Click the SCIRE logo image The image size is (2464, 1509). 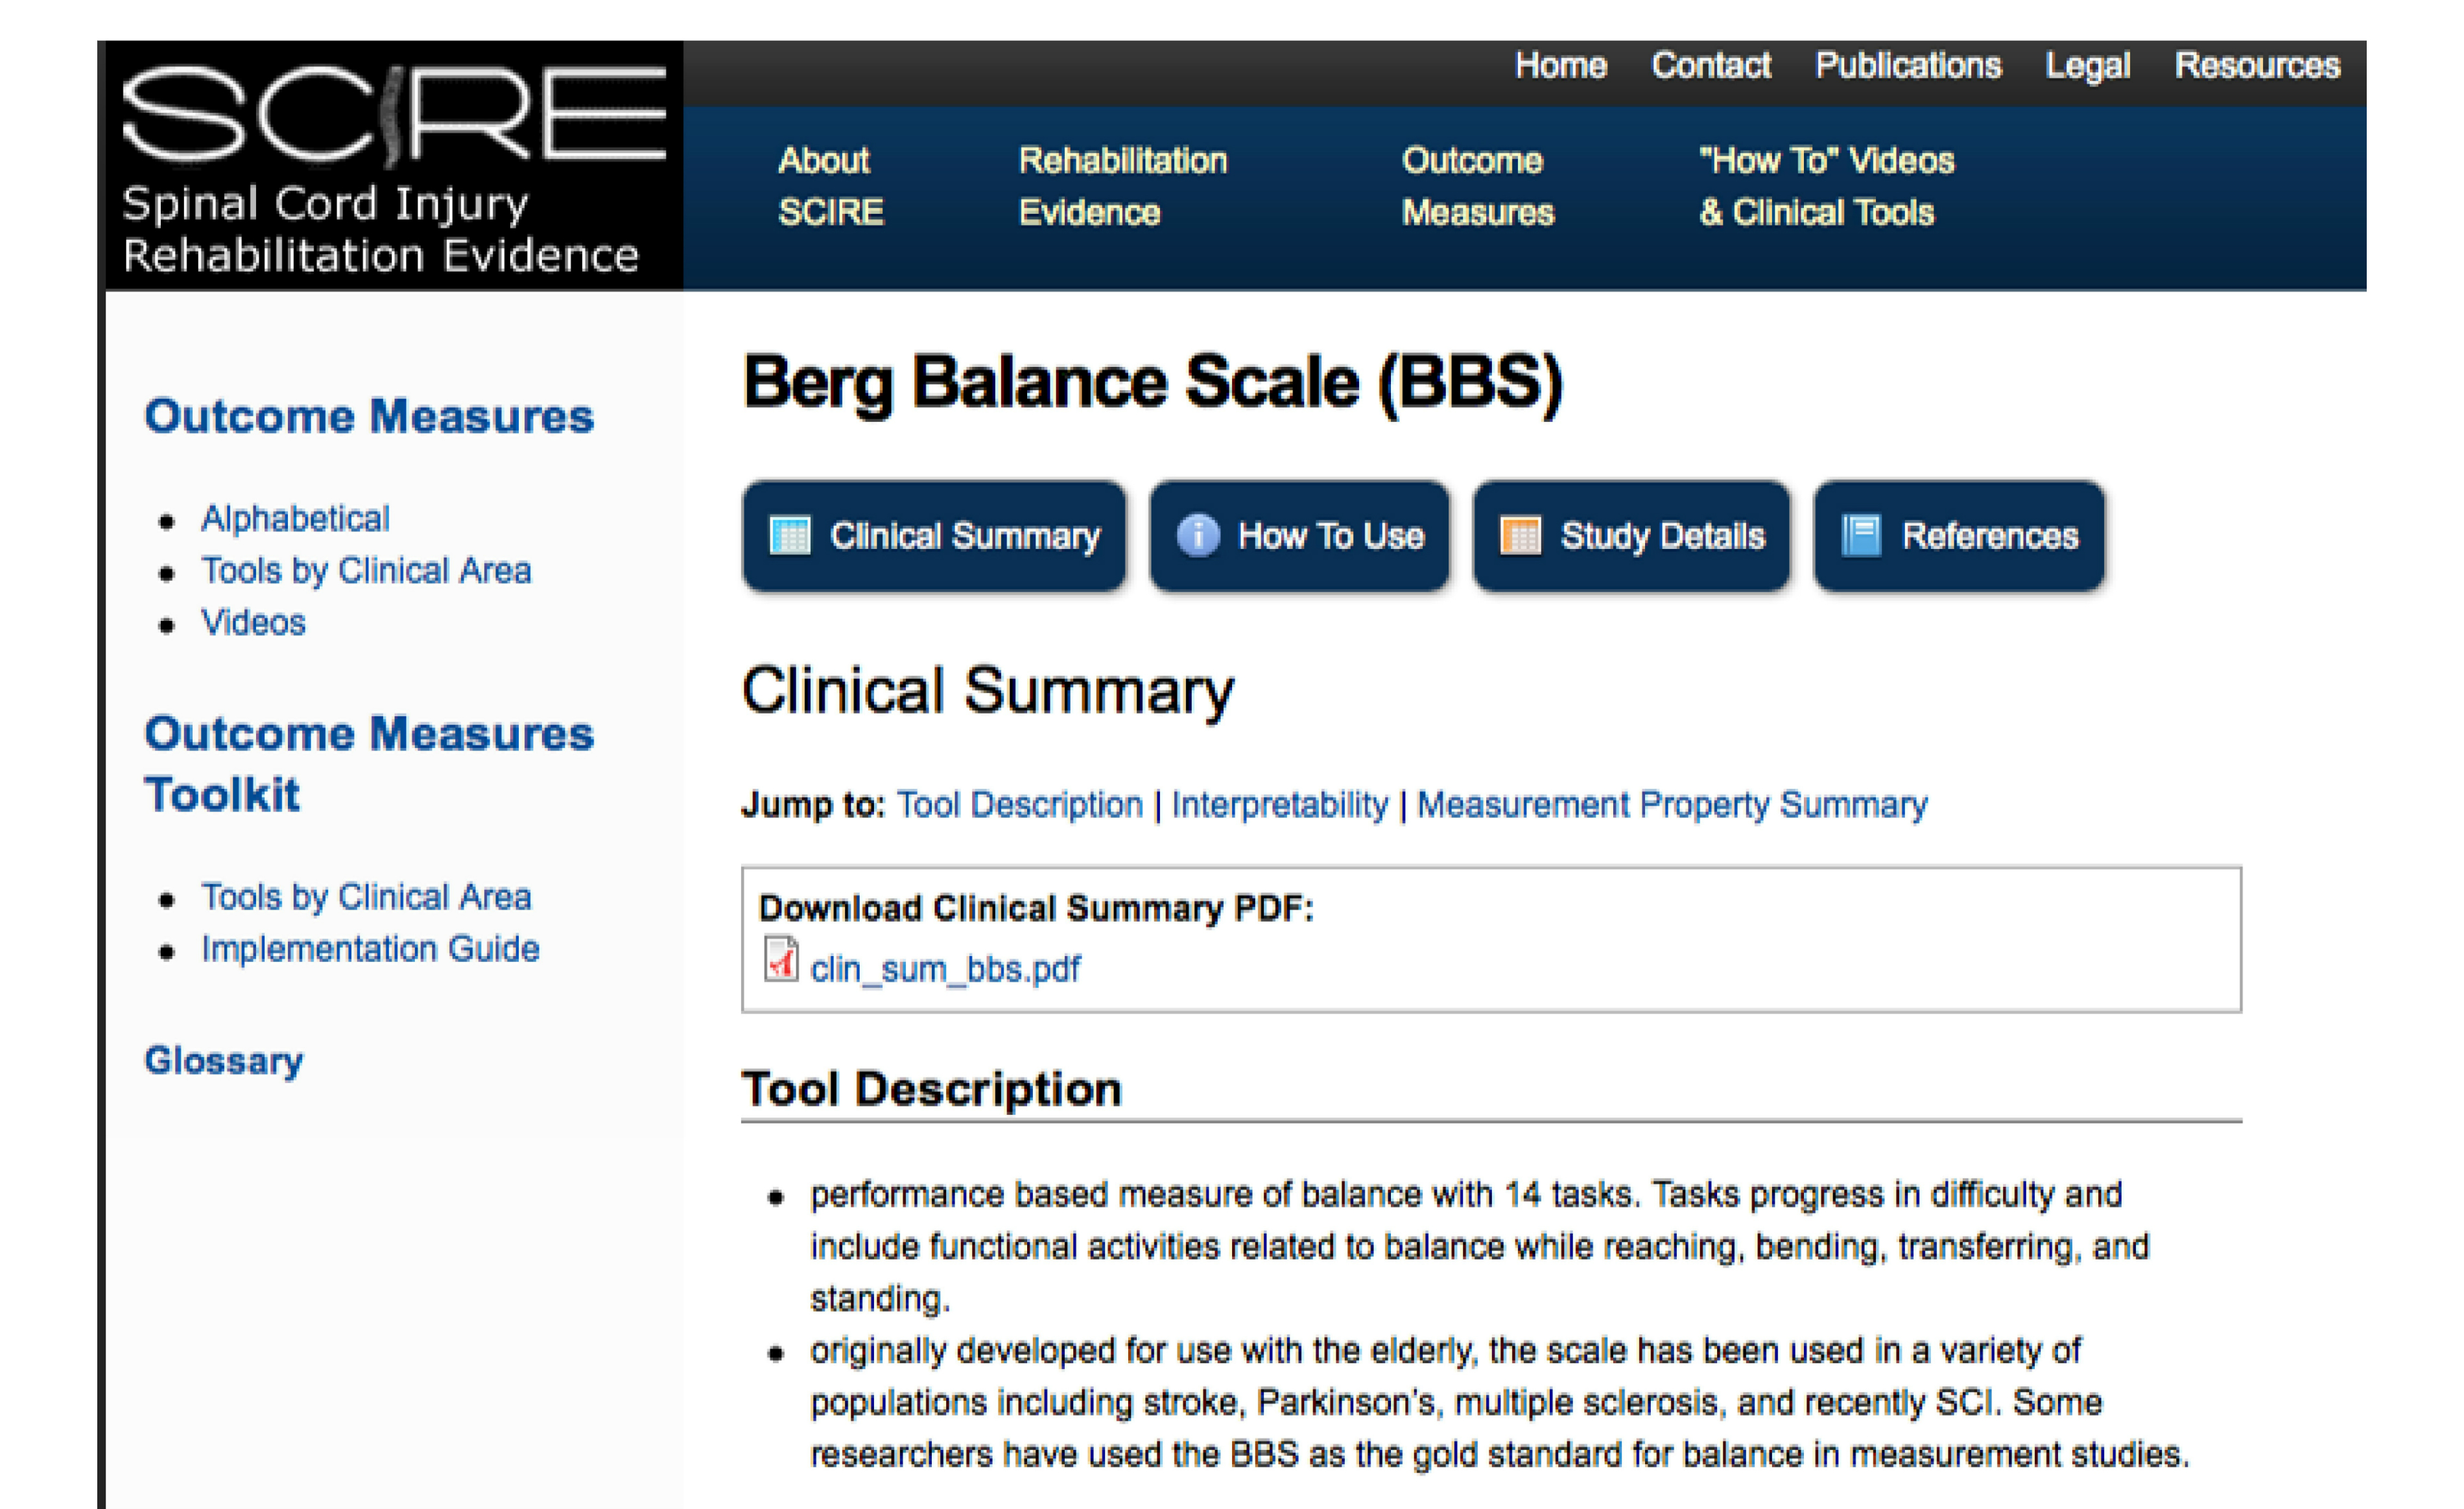click(x=393, y=166)
